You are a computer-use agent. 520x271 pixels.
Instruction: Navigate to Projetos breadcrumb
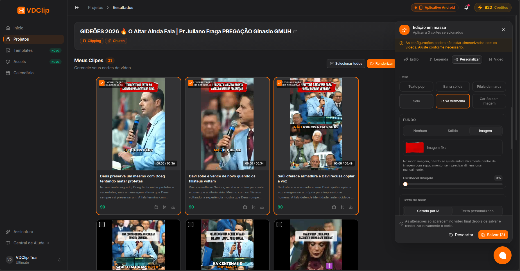tap(96, 8)
